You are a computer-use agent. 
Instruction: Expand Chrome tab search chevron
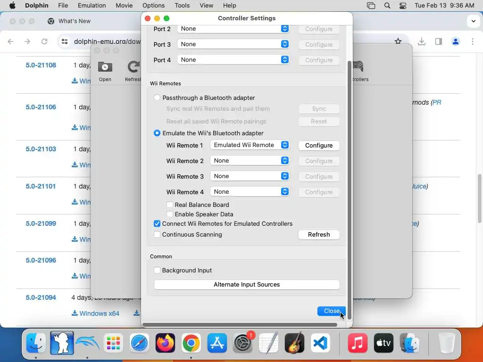[473, 21]
